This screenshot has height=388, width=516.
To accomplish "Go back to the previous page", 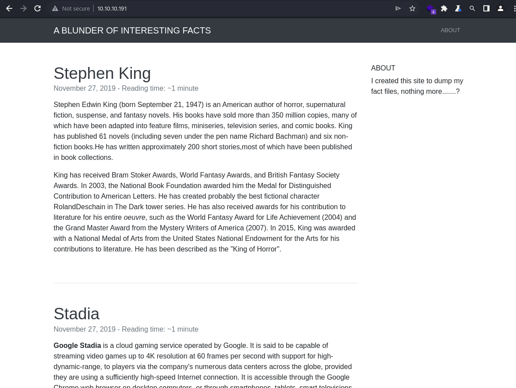I will [9, 8].
